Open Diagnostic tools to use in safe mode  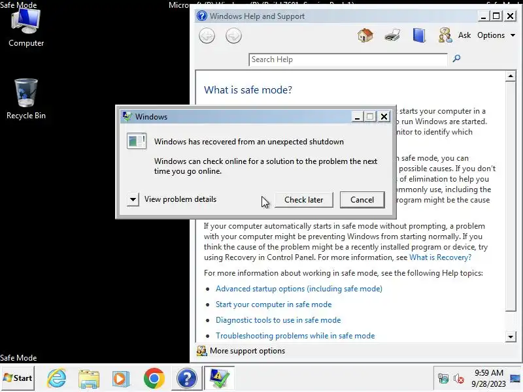click(x=278, y=320)
